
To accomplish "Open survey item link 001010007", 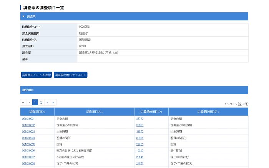I will coord(28,157).
